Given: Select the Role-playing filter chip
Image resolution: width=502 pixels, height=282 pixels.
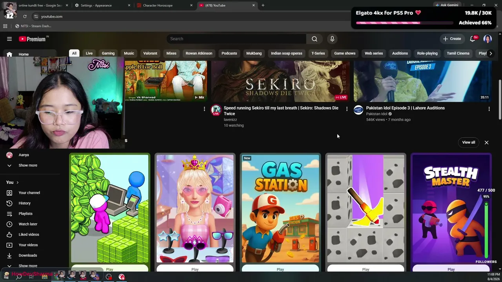Looking at the screenshot, I should click(427, 53).
